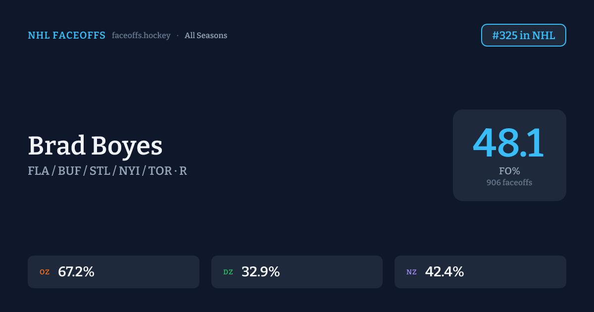Viewport: 594px width, 312px height.
Task: Select the TOR team abbreviation
Action: pyautogui.click(x=160, y=171)
